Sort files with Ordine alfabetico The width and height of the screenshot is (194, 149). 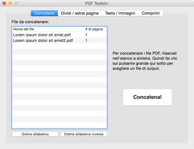pyautogui.click(x=35, y=134)
